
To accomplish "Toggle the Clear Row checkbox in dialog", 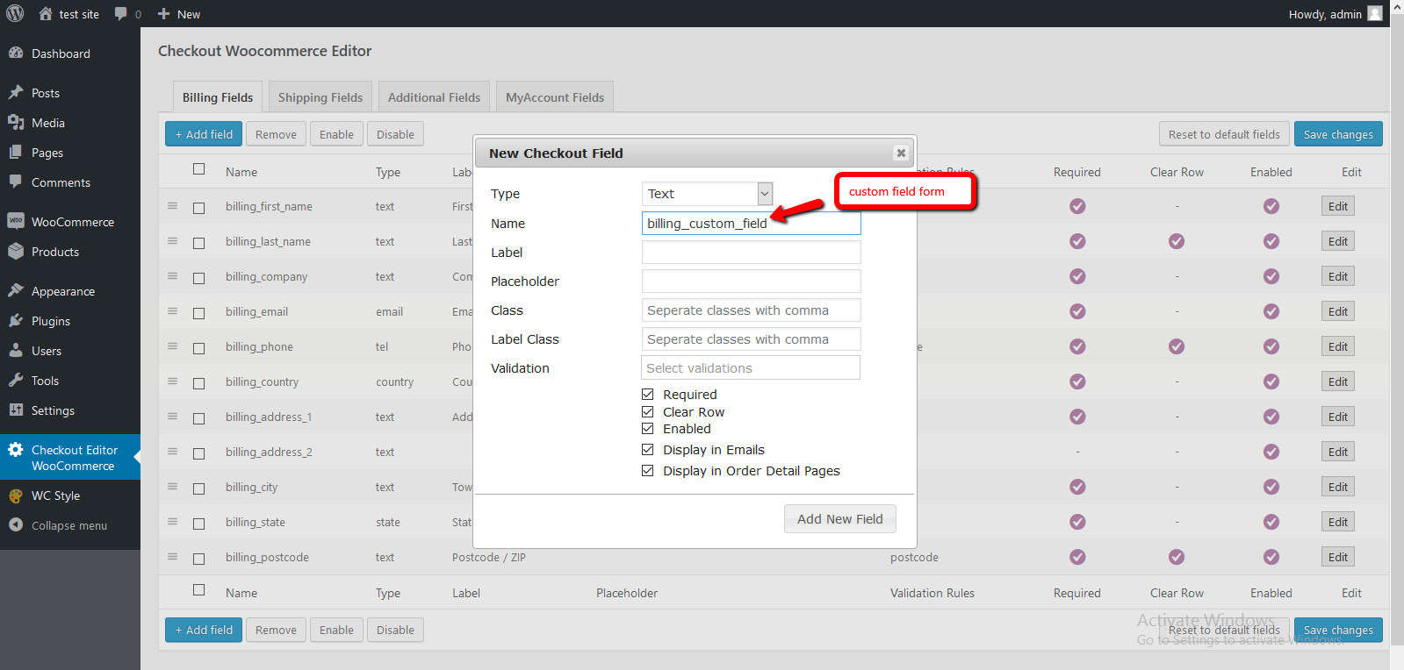I will pos(648,412).
